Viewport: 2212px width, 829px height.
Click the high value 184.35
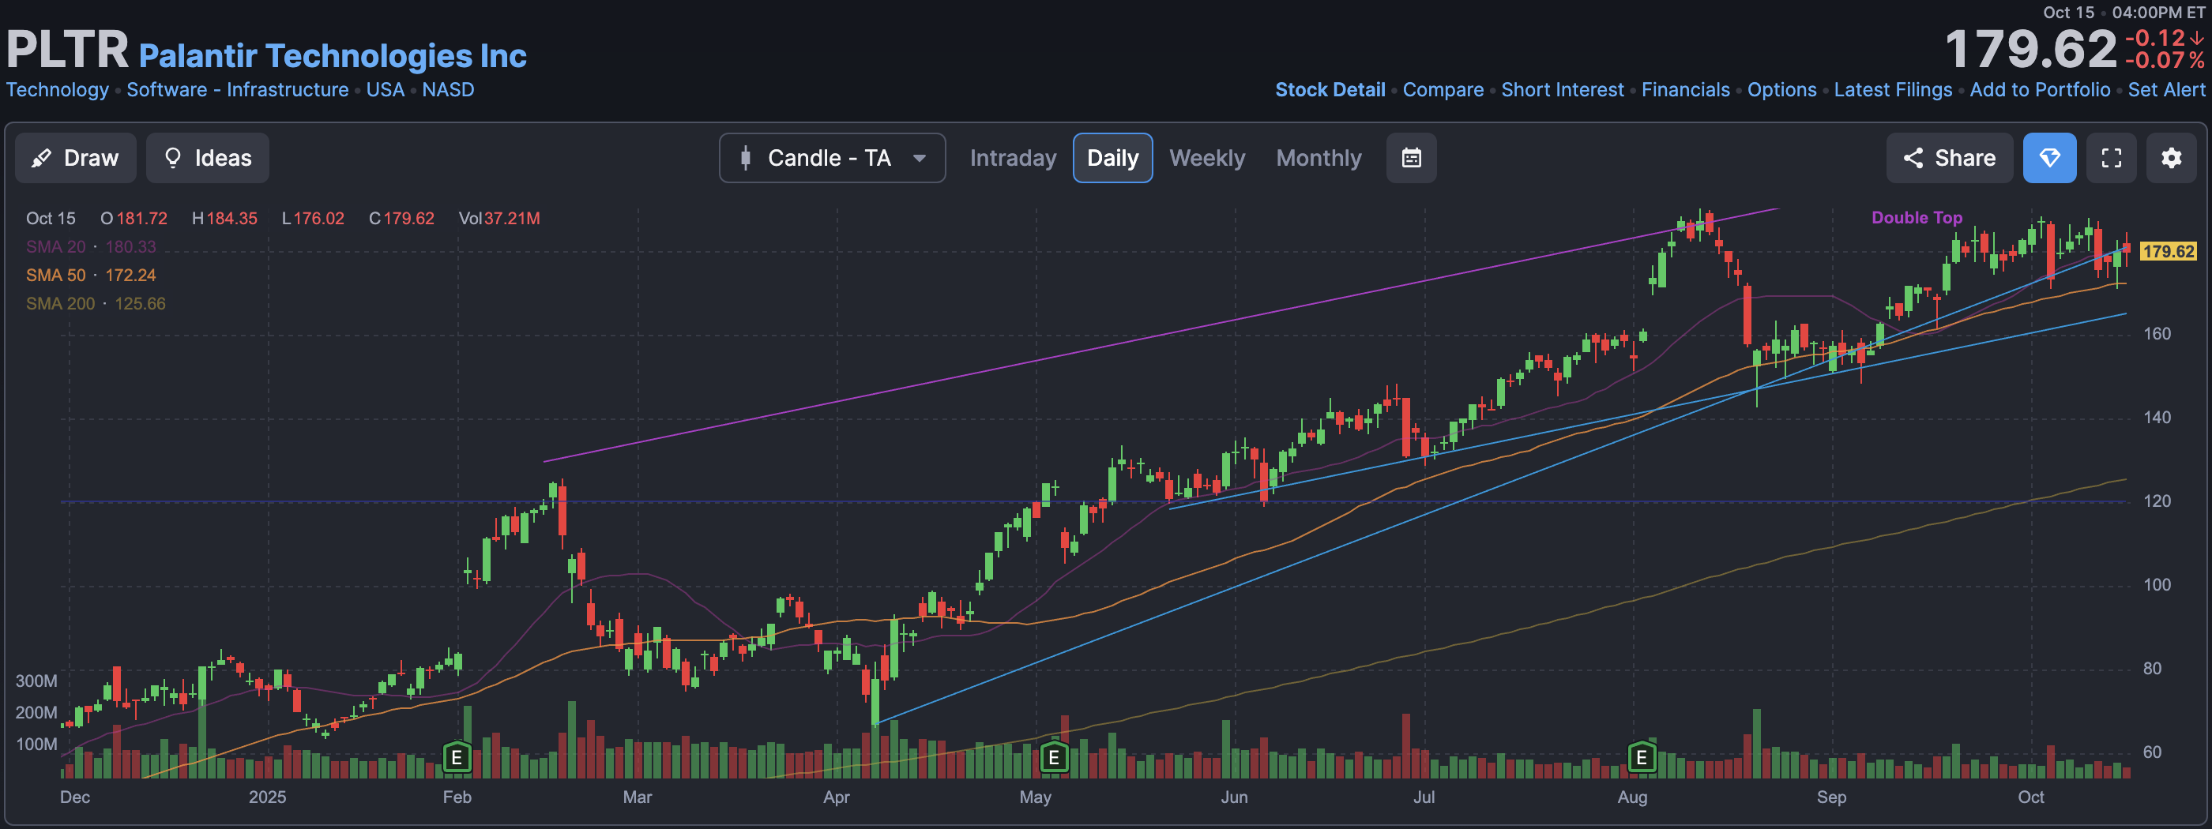point(231,218)
